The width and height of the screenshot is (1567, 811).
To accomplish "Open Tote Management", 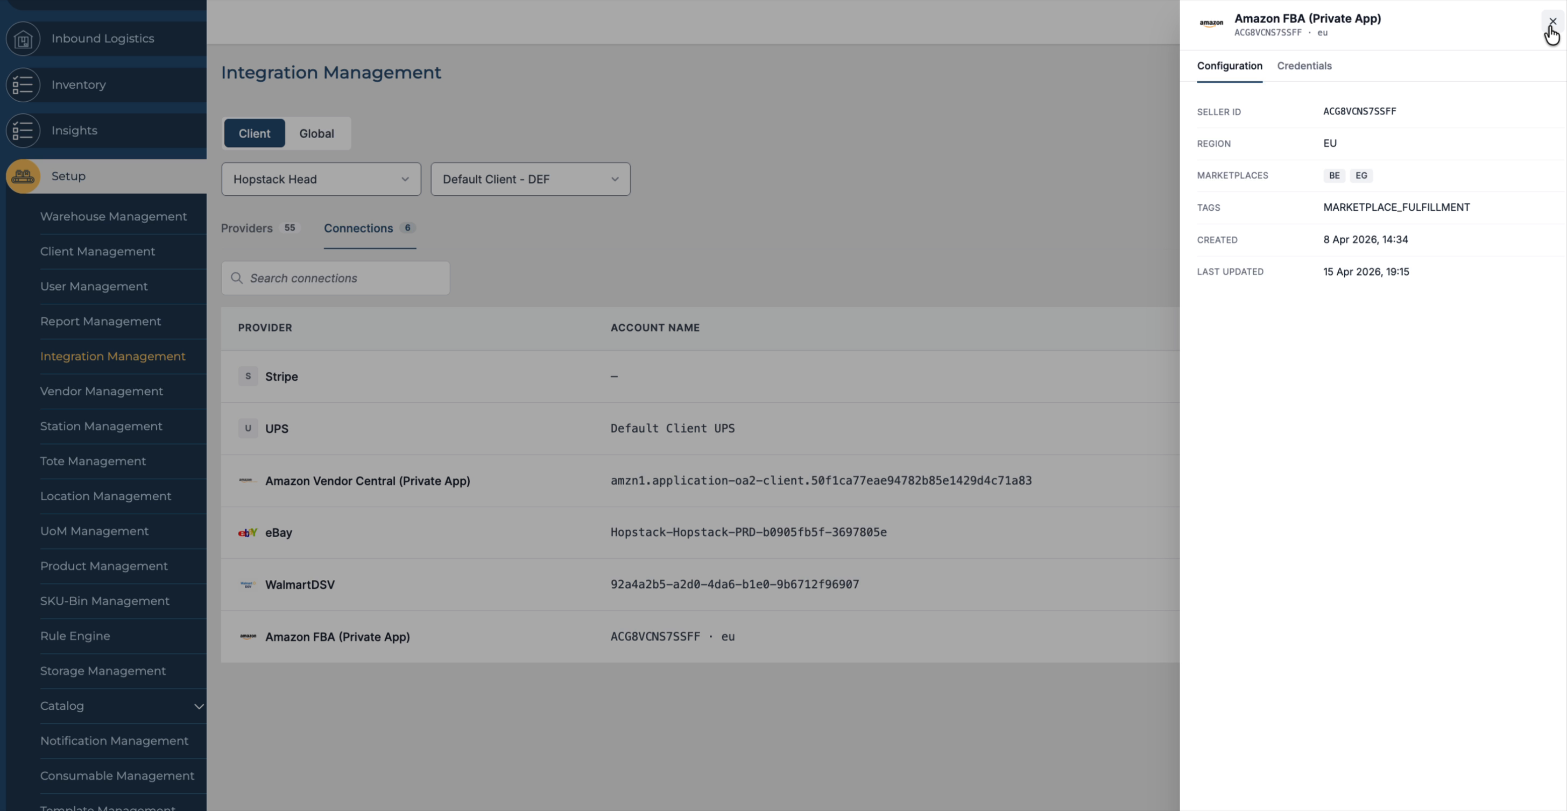I will click(93, 461).
